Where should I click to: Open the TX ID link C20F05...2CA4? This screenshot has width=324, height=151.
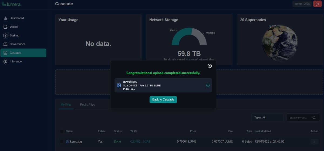pyautogui.click(x=140, y=142)
